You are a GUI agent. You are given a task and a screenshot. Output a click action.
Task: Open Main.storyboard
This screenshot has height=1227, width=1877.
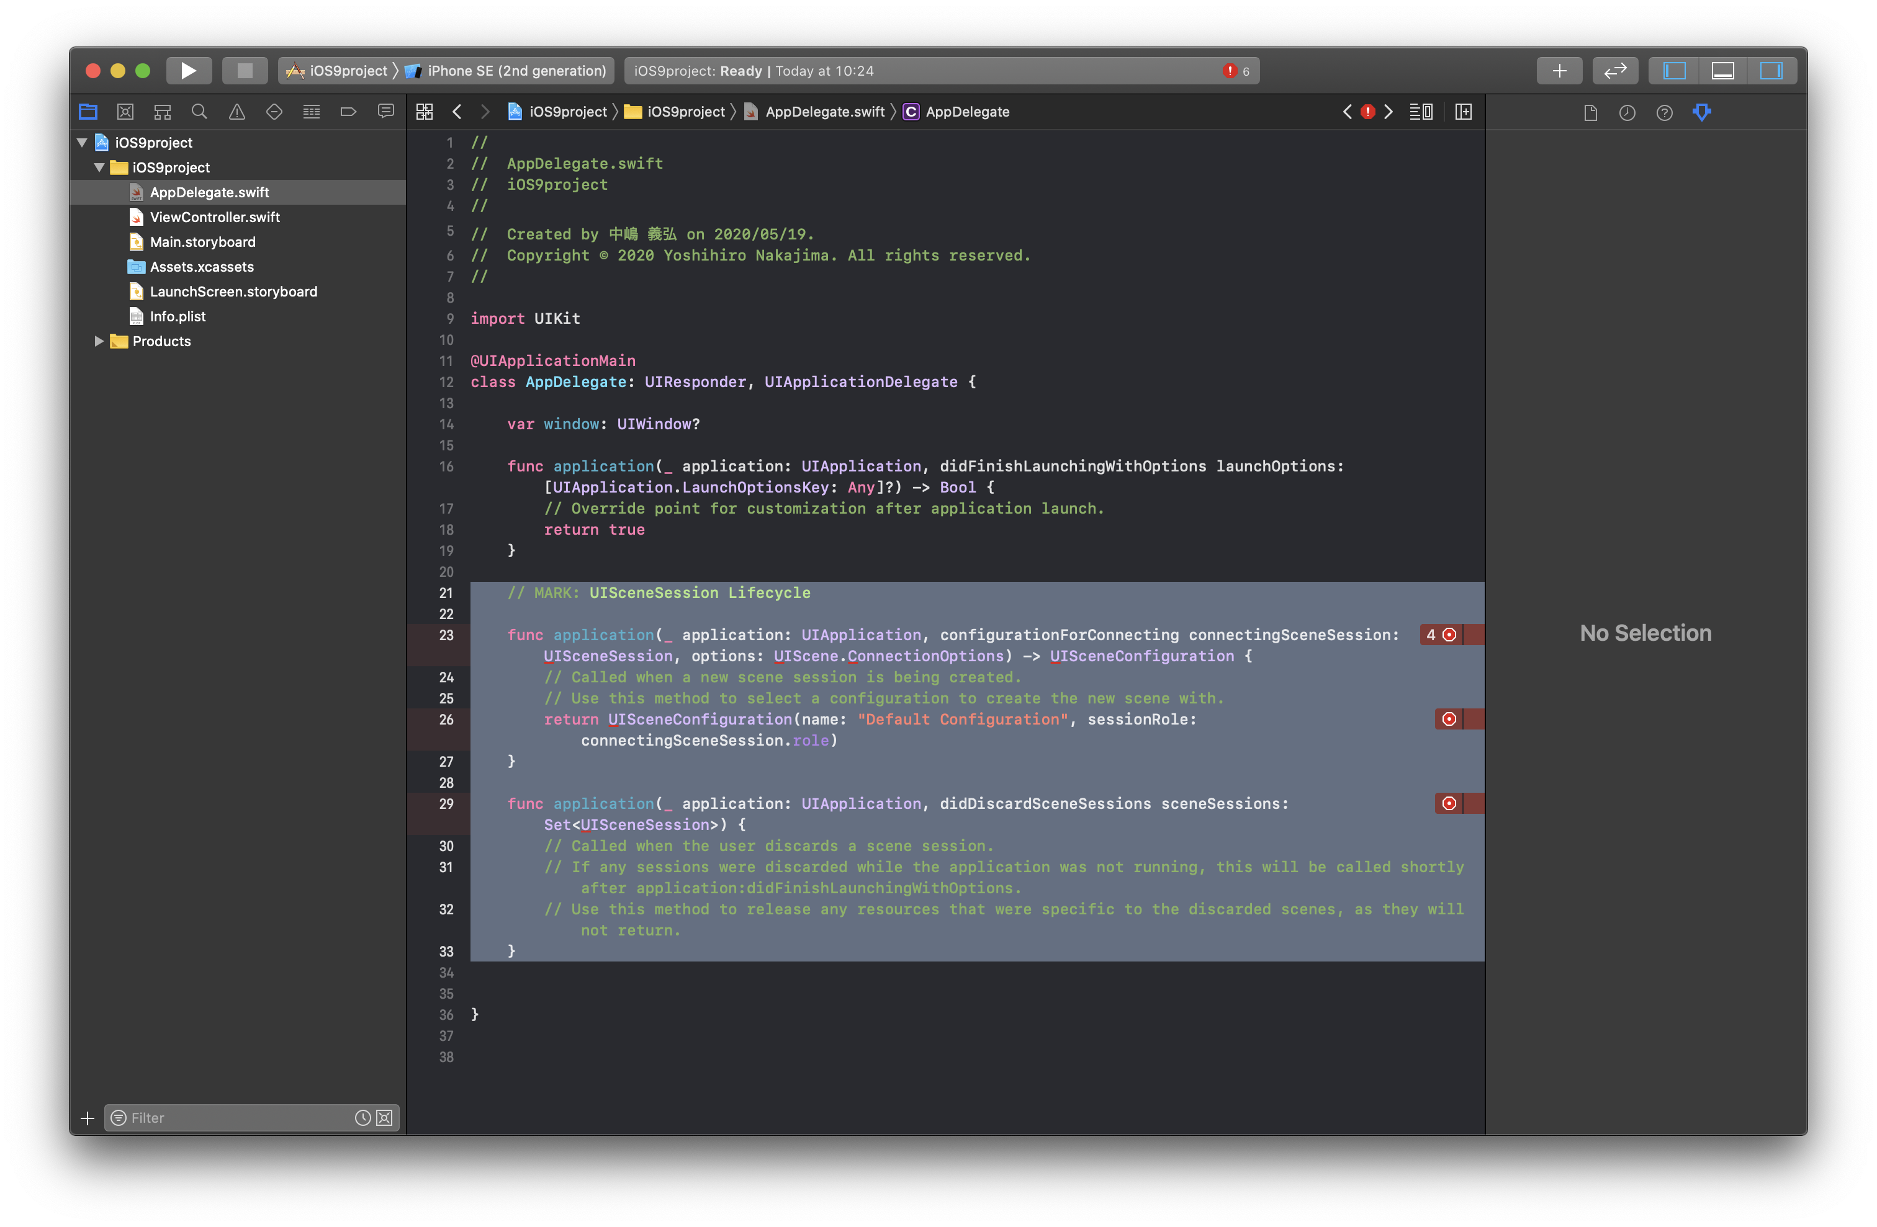pos(237,242)
